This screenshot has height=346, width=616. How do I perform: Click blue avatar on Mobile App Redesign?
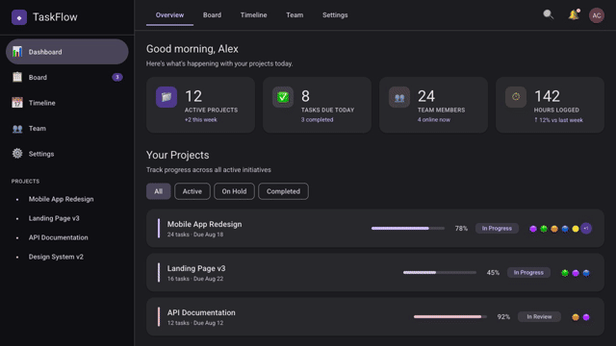565,229
